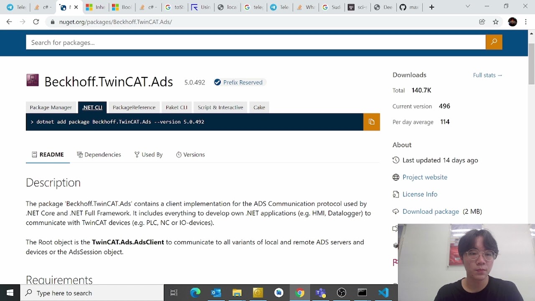535x301 pixels.
Task: Open Microsoft Teams from taskbar
Action: pos(321,293)
